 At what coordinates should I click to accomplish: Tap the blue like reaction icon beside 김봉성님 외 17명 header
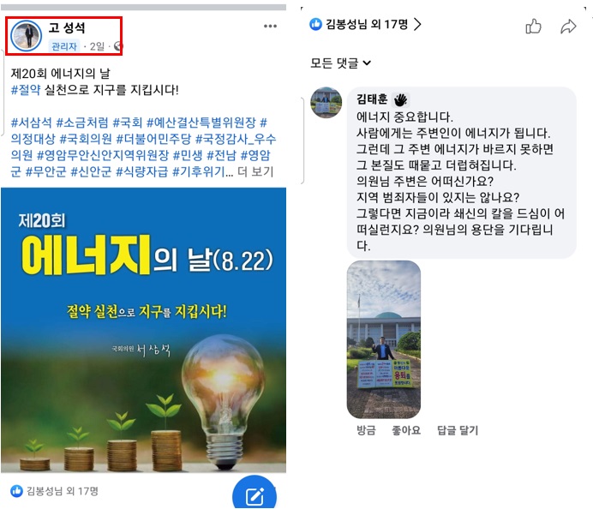(x=315, y=24)
